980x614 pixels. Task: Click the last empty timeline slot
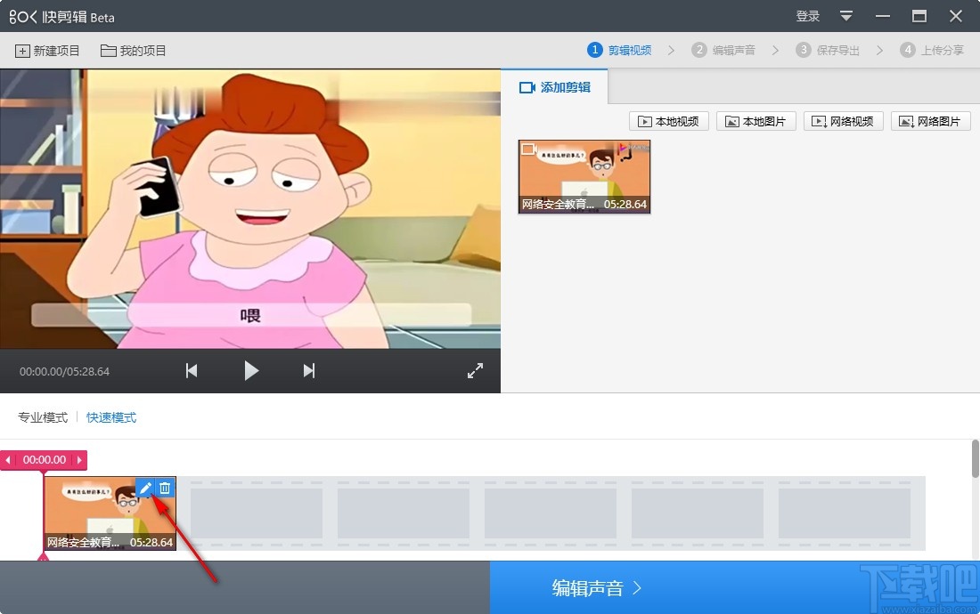coord(845,513)
